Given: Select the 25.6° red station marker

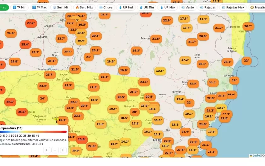Looking at the screenshot, I should click(x=81, y=139).
